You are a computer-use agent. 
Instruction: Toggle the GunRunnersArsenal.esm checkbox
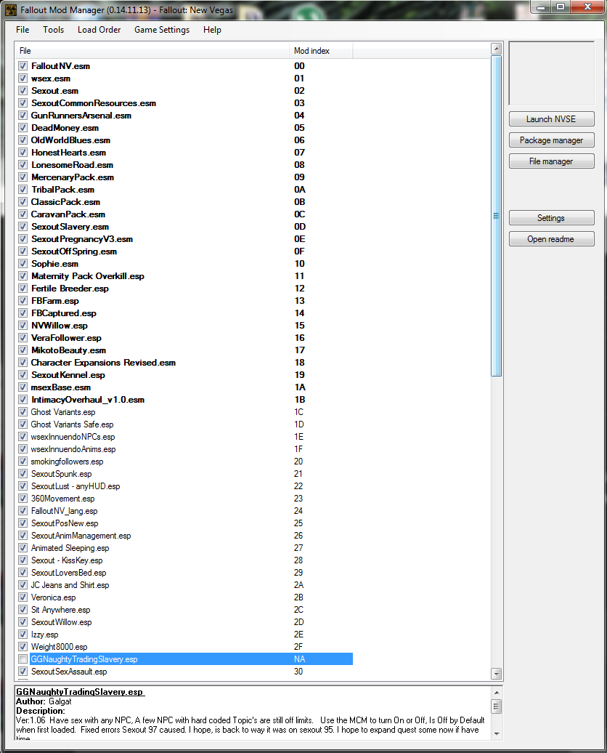coord(23,116)
